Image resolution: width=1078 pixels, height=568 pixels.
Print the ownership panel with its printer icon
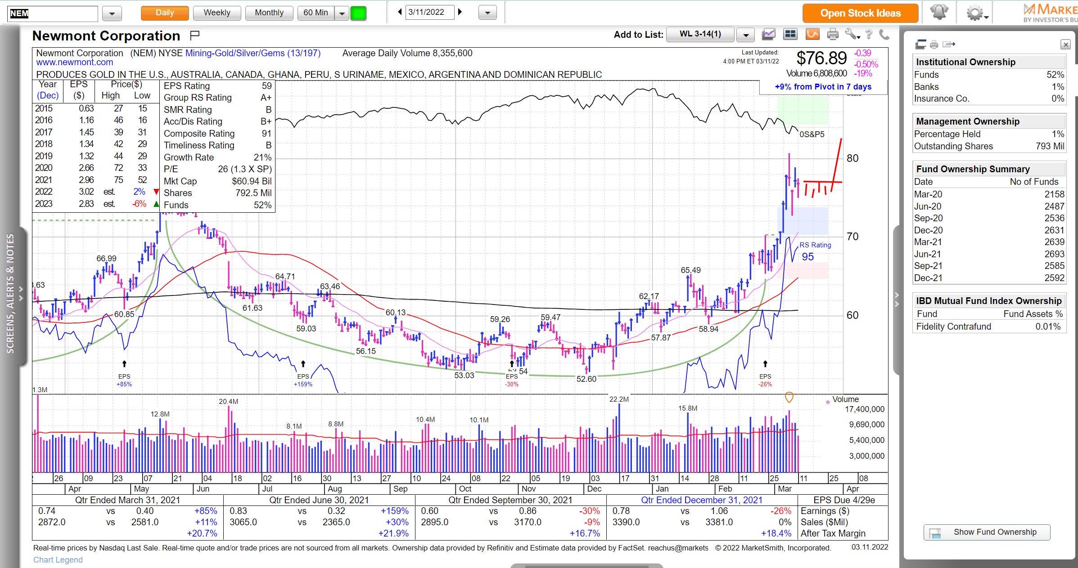click(x=934, y=44)
